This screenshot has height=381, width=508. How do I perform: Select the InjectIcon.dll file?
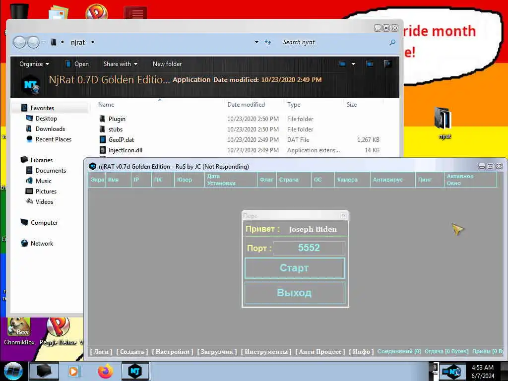click(x=126, y=150)
